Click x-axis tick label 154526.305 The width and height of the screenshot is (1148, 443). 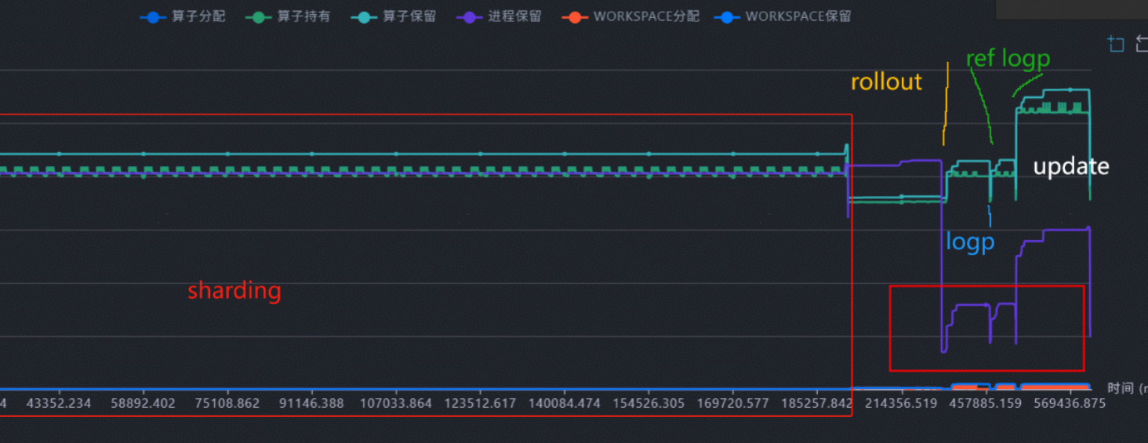click(x=648, y=403)
